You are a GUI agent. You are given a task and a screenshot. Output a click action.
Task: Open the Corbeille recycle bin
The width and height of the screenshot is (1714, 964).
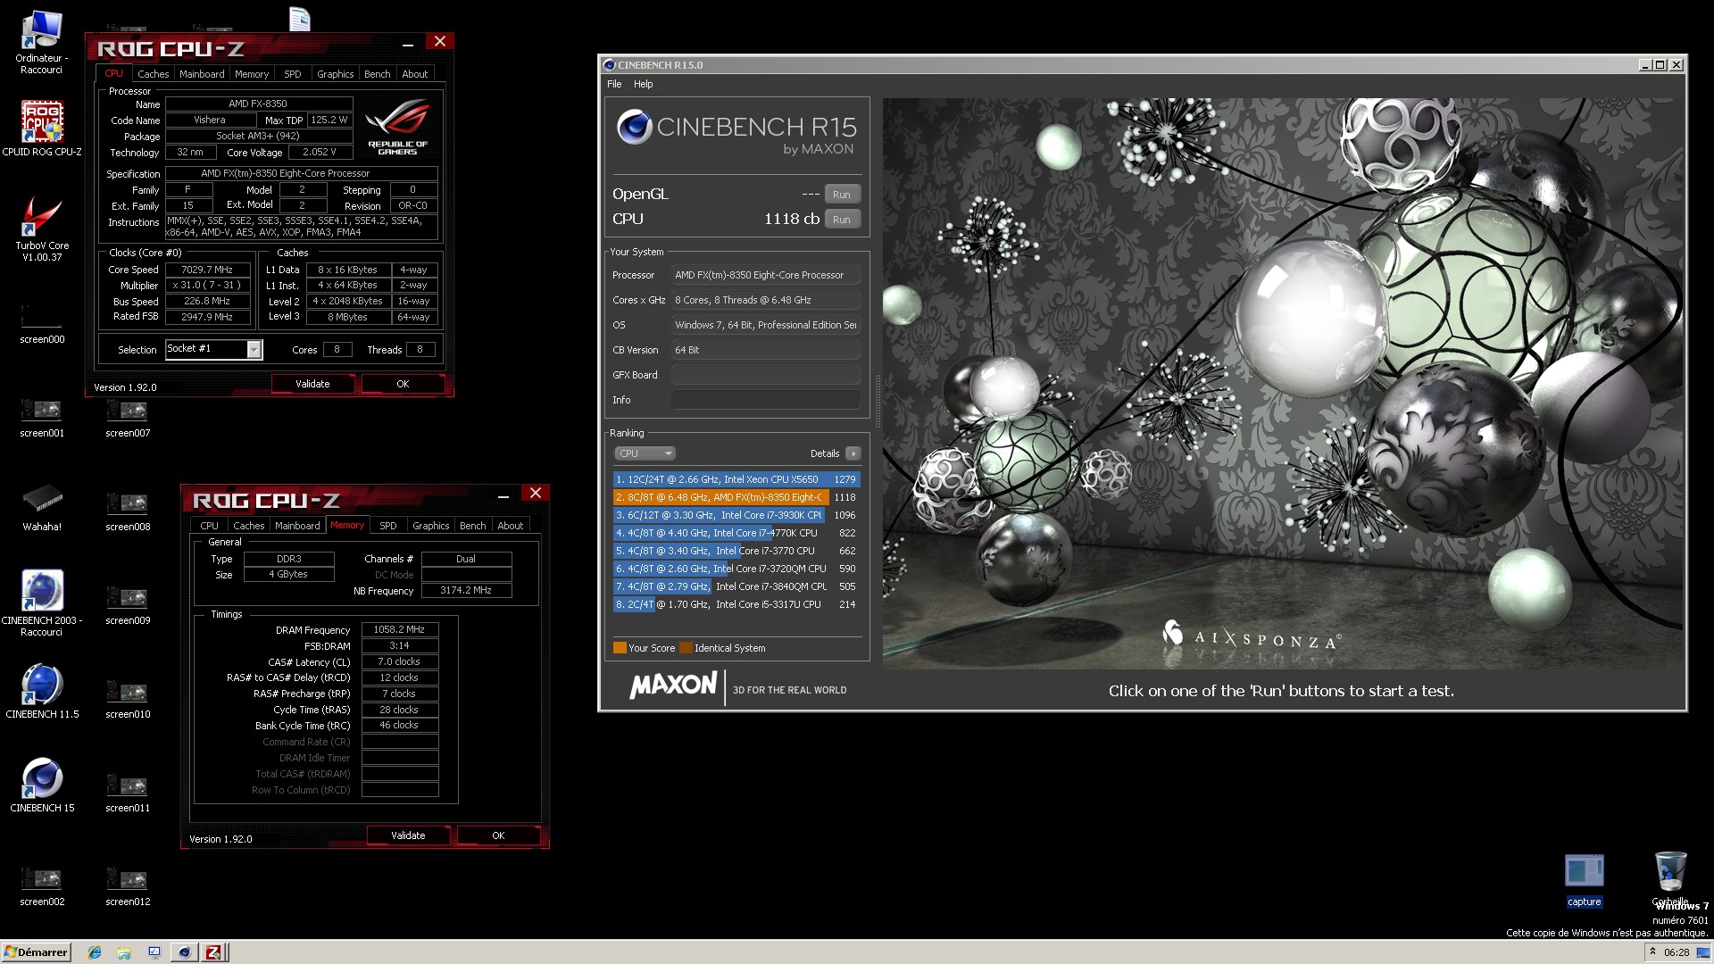click(1669, 878)
